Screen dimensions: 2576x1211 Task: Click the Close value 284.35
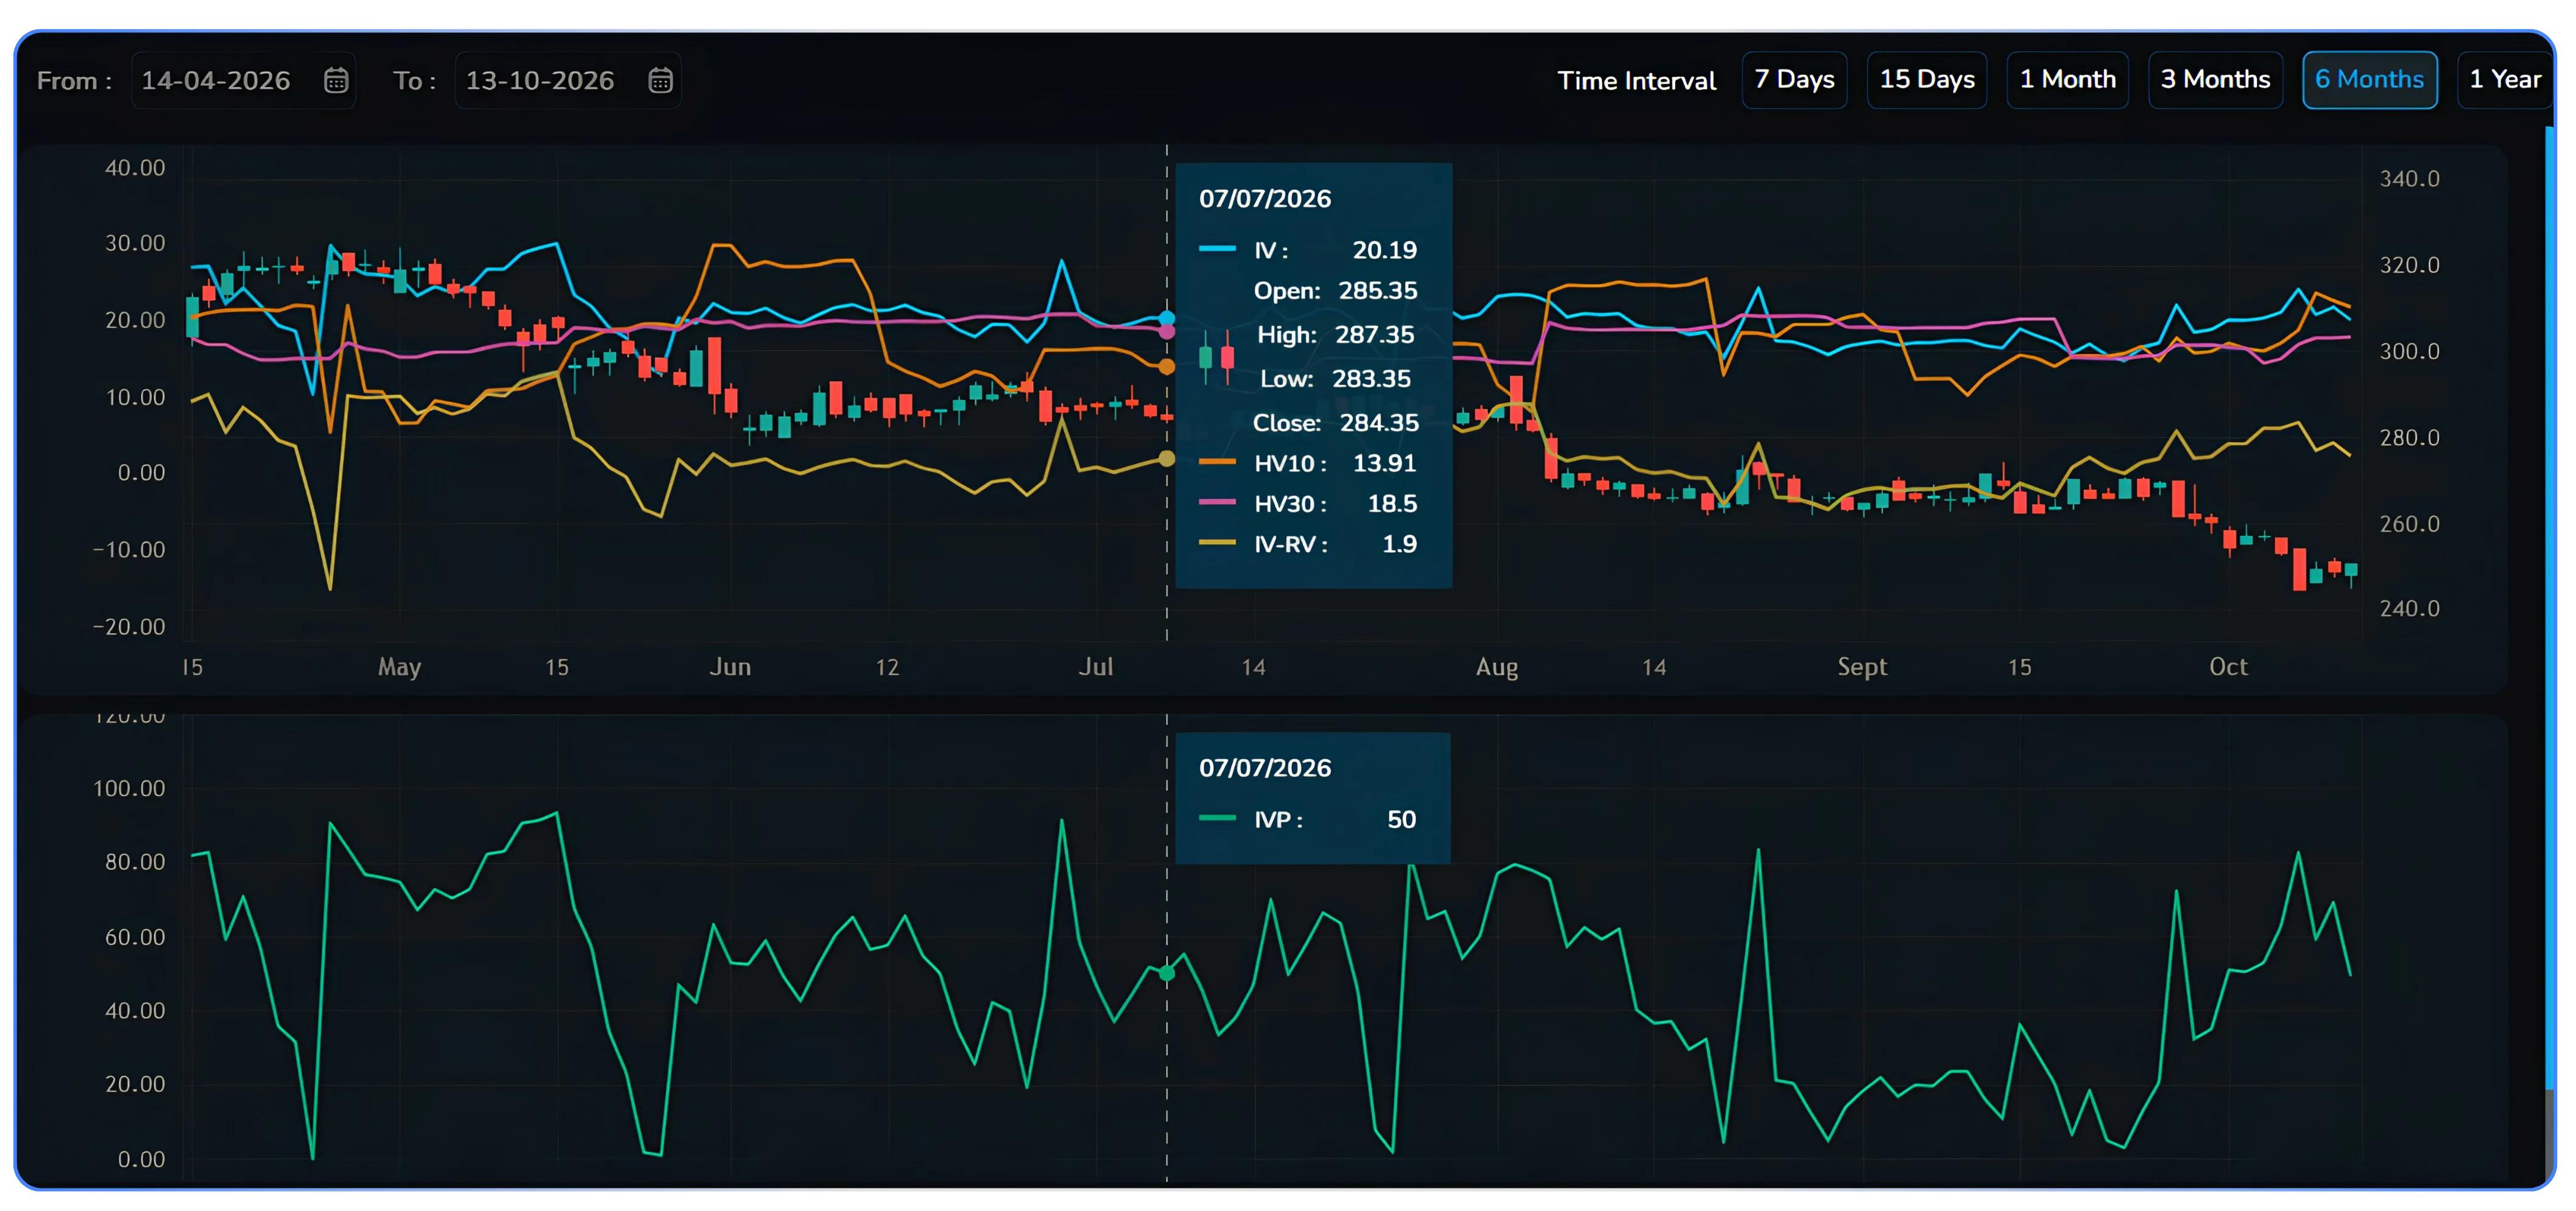click(x=1379, y=423)
